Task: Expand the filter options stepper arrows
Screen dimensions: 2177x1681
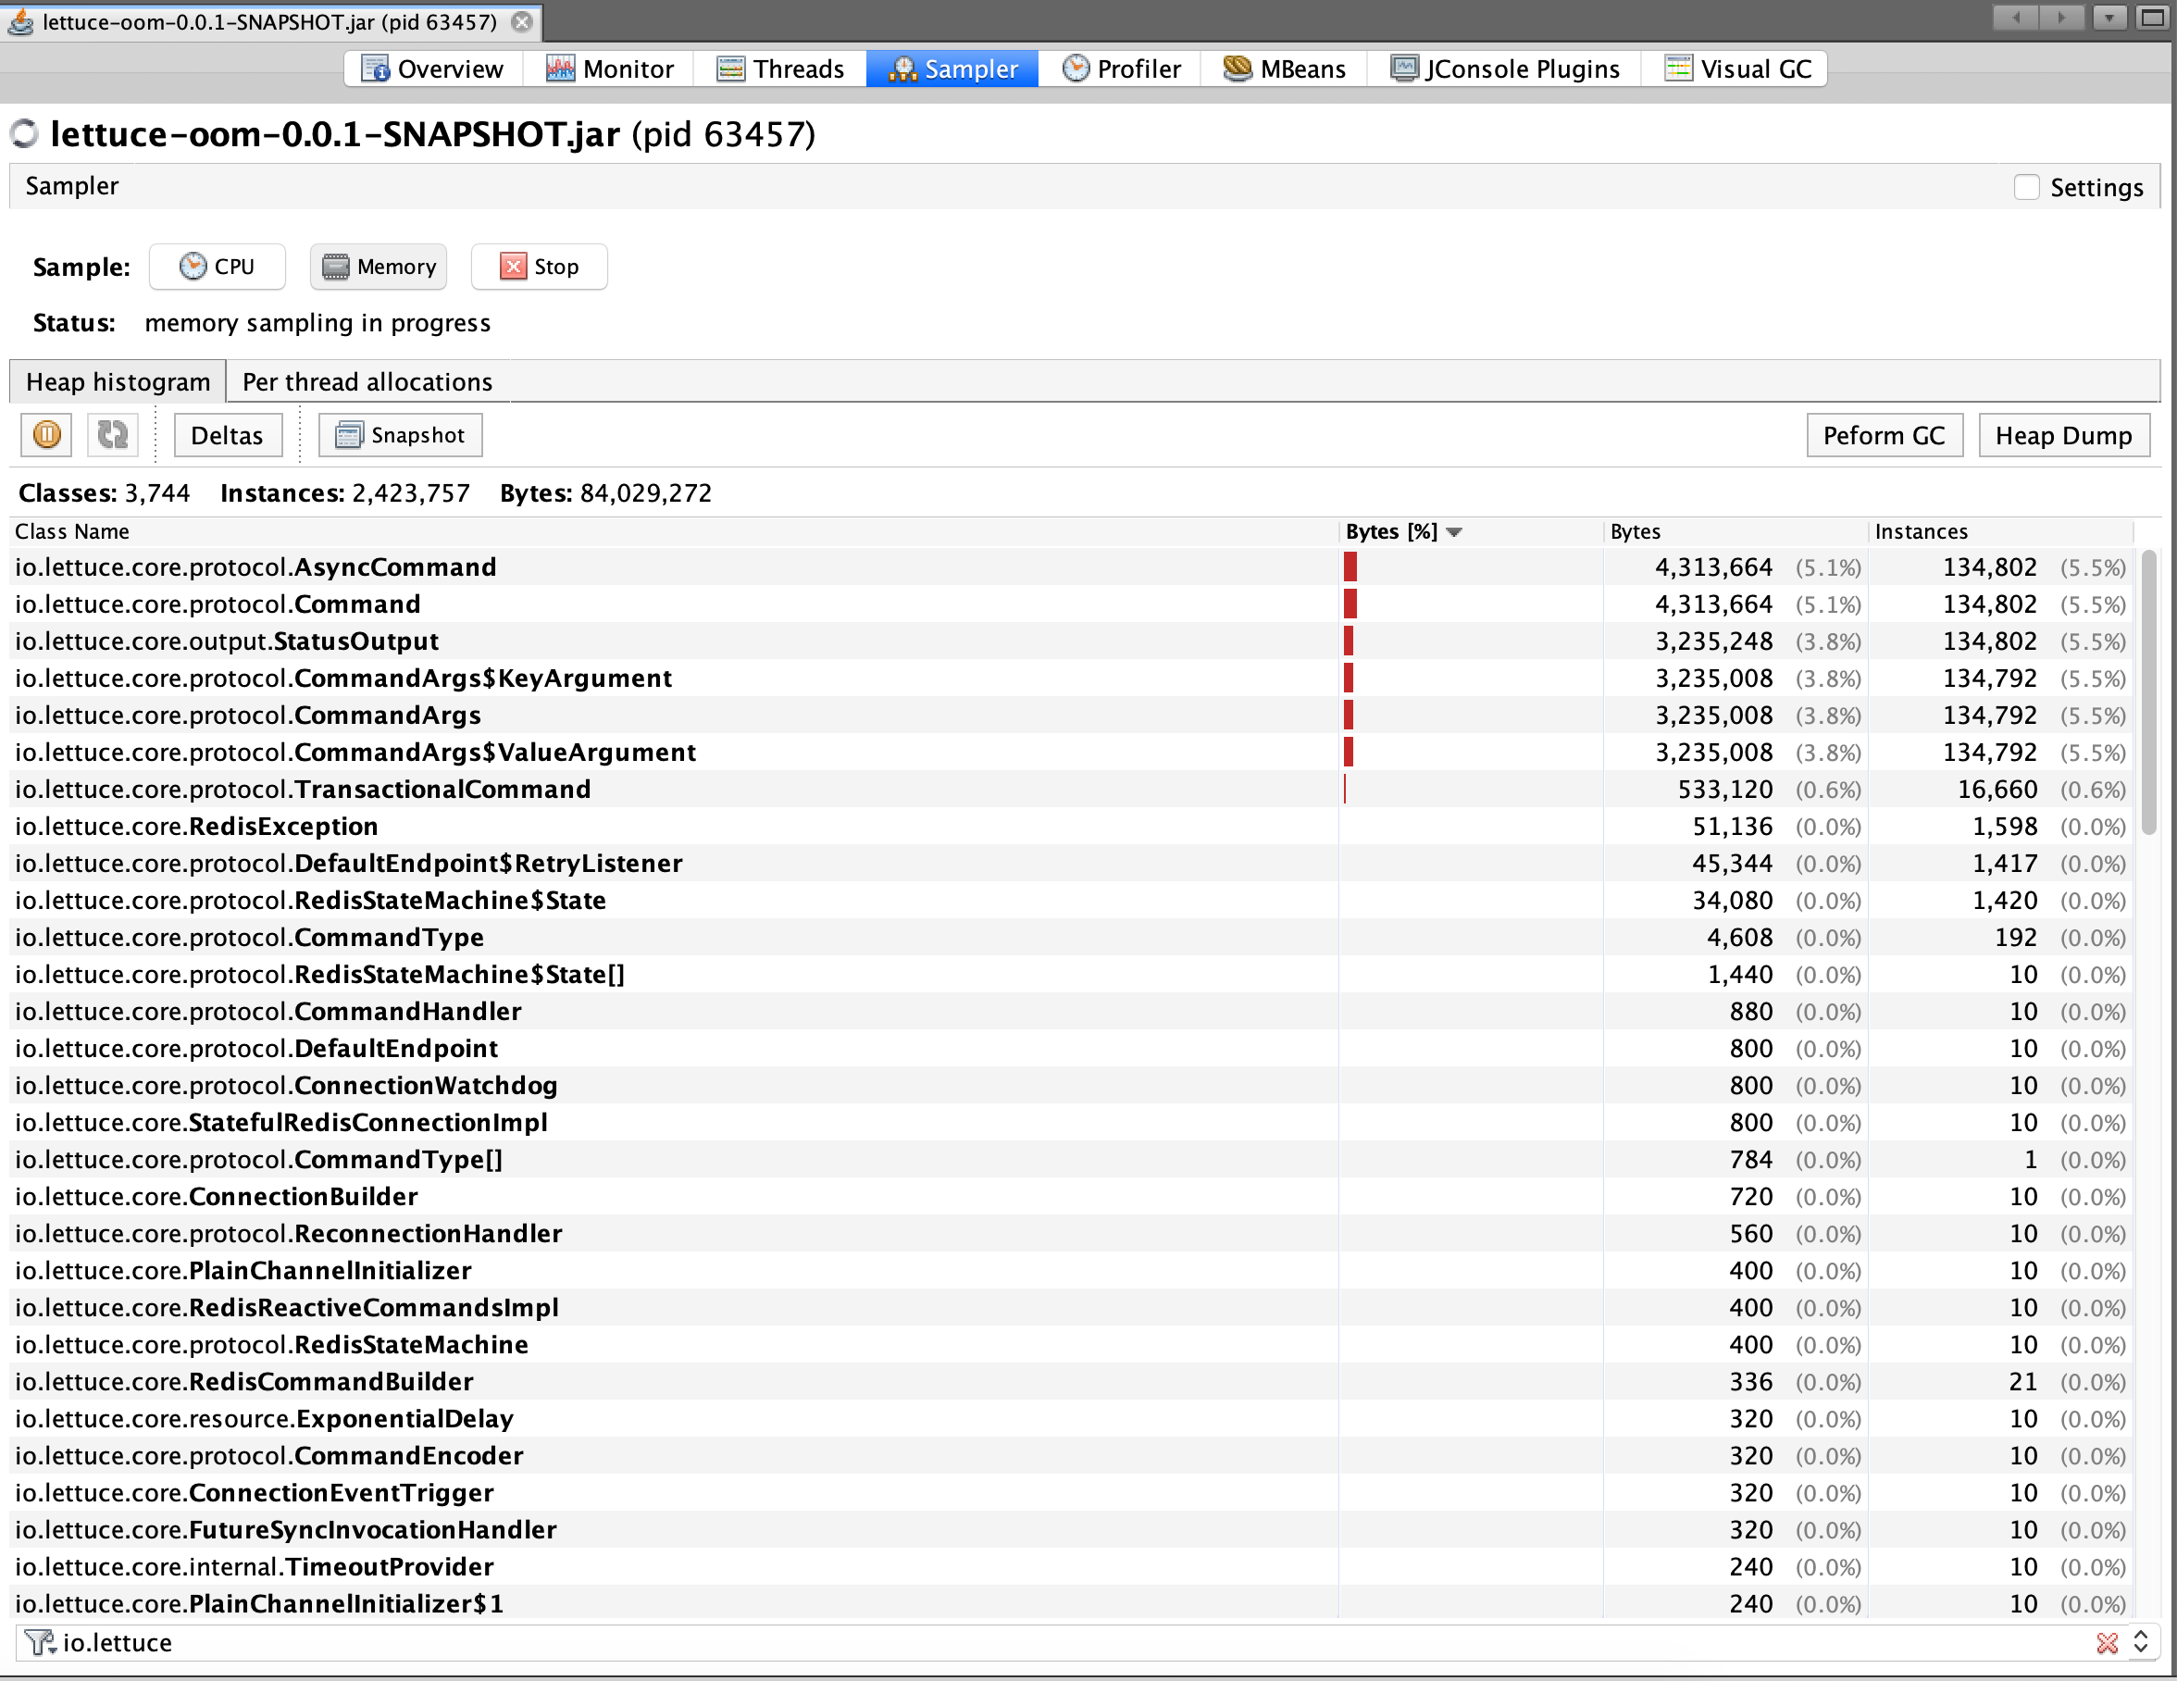Action: (x=2140, y=1642)
